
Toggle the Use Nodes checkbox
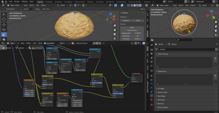(x=45, y=43)
